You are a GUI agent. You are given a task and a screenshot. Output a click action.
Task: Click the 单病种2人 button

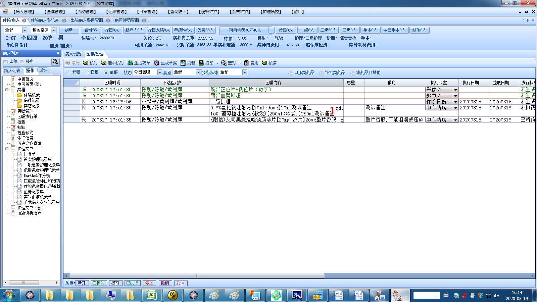183,30
